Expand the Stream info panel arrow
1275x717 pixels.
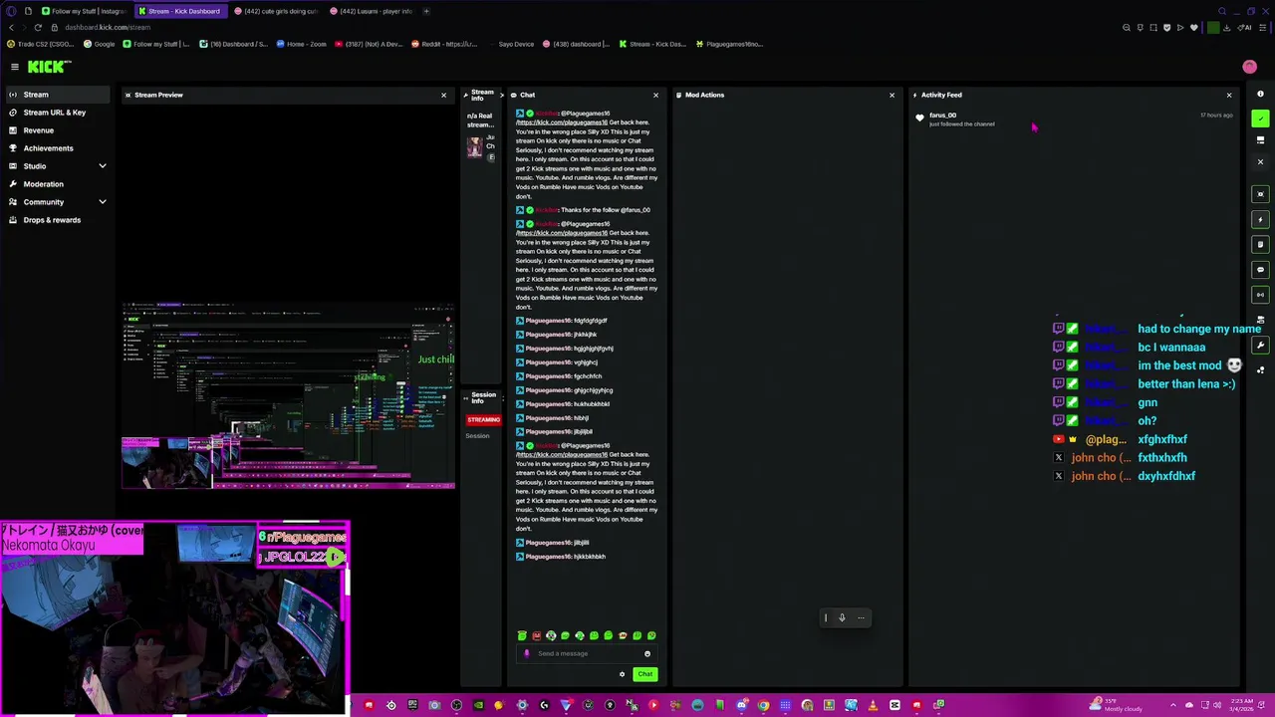pyautogui.click(x=501, y=95)
